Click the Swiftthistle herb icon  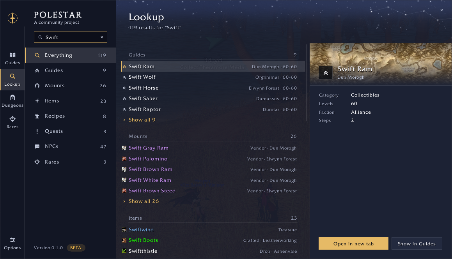(124, 251)
